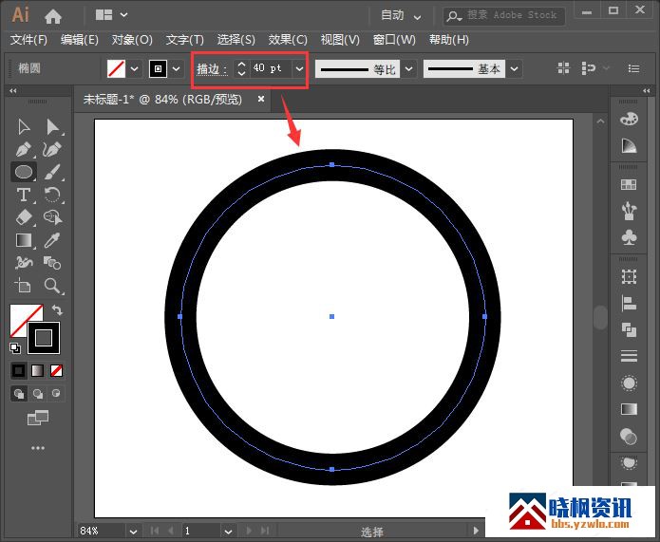Open the Pathfinder panel icon
660x542 pixels.
click(629, 329)
